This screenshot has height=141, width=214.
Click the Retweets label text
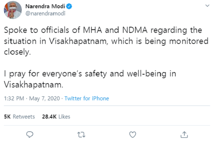click(24, 117)
